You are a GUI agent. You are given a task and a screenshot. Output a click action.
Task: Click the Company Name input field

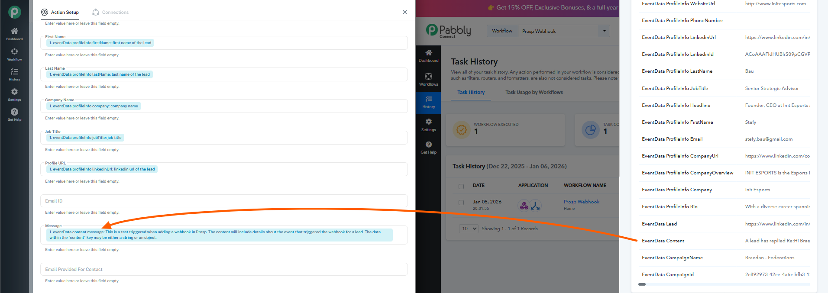[x=224, y=106]
